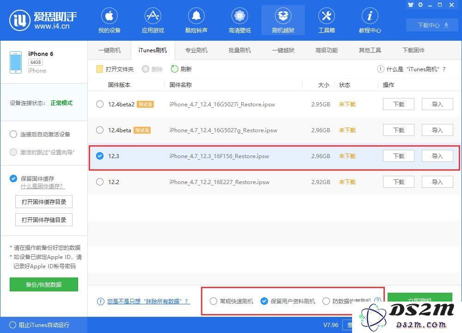
Task: Select firmware 12.4beta radio button
Action: coord(100,130)
